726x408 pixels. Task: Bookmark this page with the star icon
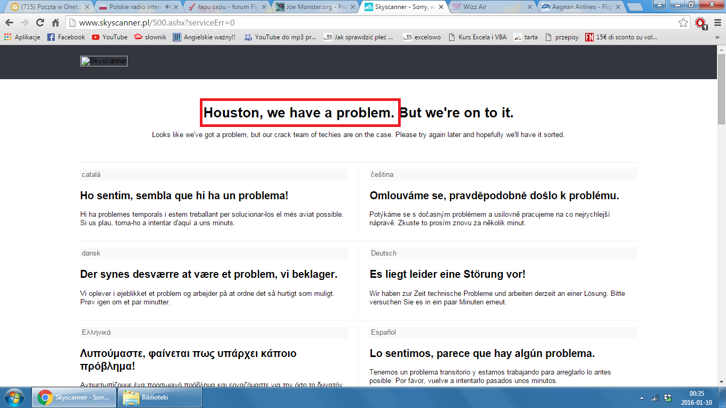tap(683, 23)
